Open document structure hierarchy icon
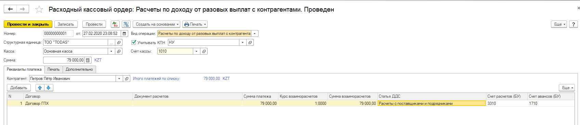580x125 pixels. tap(126, 24)
